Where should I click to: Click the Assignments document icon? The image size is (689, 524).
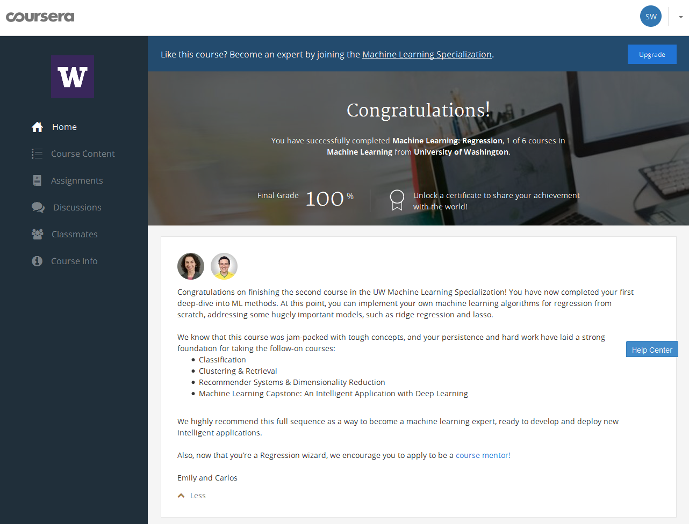coord(37,180)
